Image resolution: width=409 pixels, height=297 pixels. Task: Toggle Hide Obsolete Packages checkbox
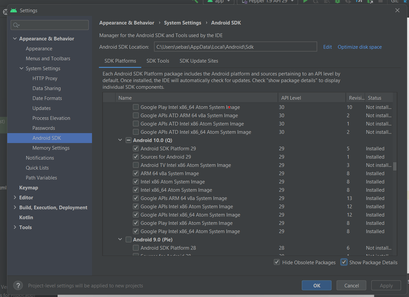click(277, 262)
